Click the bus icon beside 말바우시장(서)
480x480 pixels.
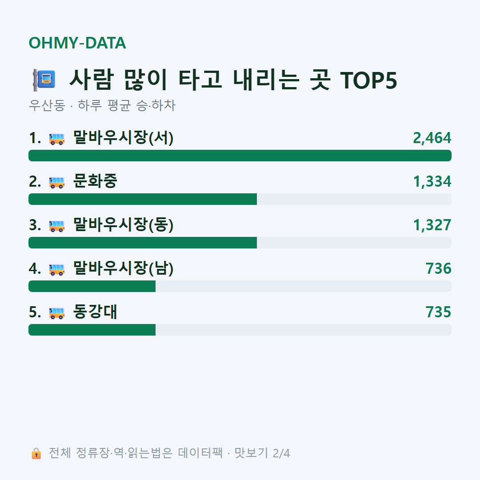57,139
